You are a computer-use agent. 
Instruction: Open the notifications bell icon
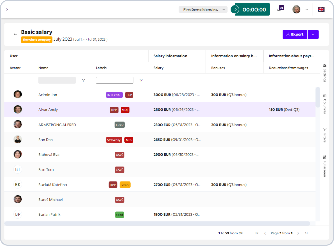[x=279, y=10]
